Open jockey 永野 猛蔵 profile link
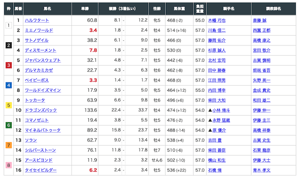 [221, 120]
